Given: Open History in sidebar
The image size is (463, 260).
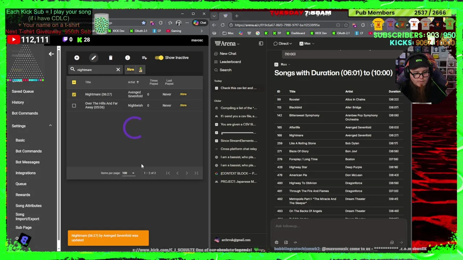Looking at the screenshot, I should click(x=18, y=102).
